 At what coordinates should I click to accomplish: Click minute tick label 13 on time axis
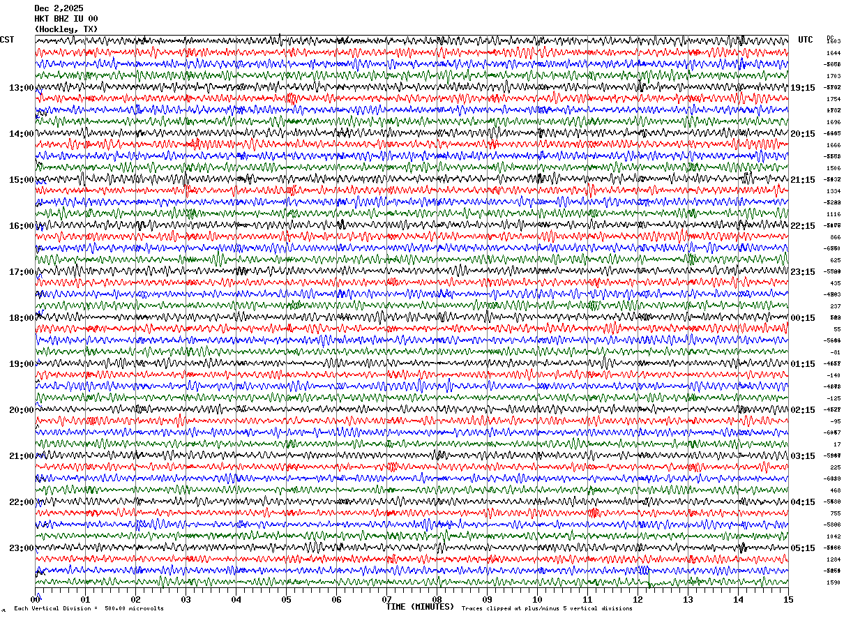(688, 599)
